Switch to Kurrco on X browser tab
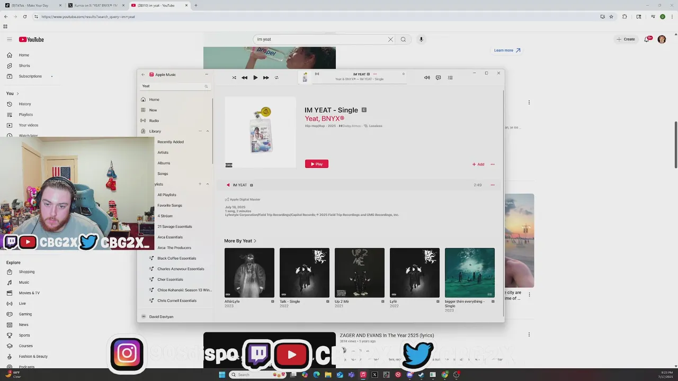 (96, 5)
